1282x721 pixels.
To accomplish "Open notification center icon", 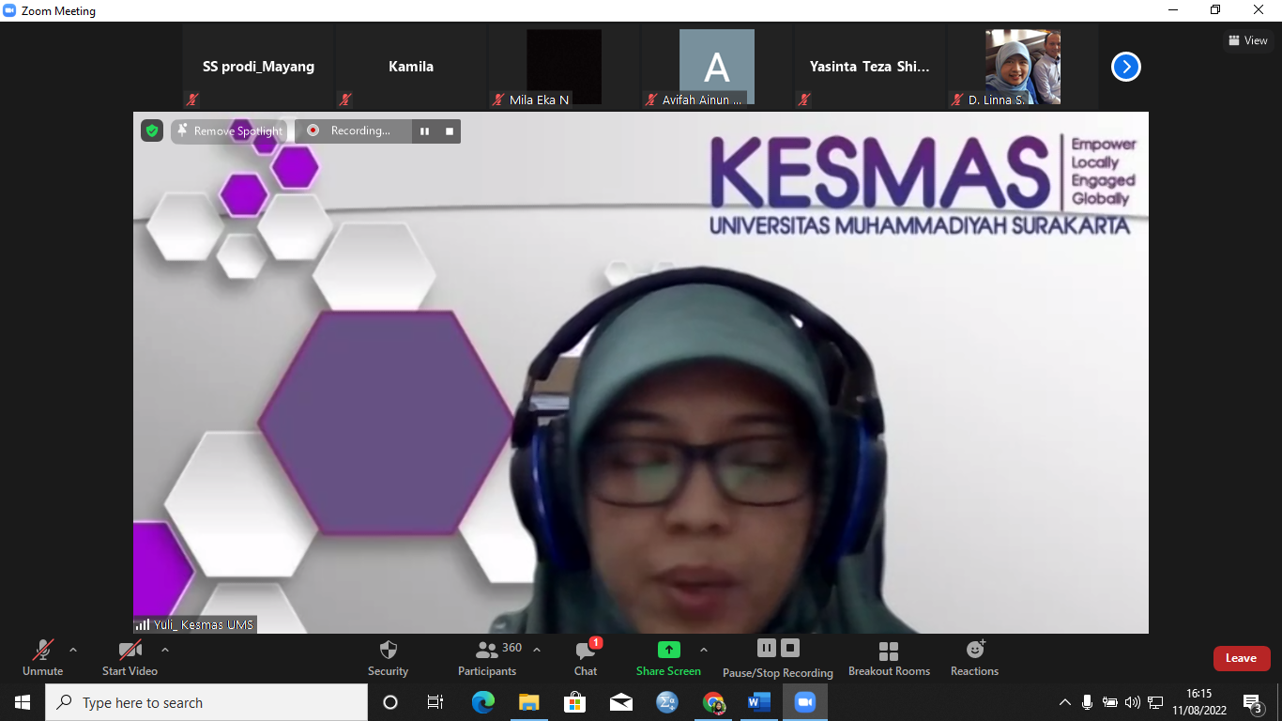I will [x=1252, y=702].
